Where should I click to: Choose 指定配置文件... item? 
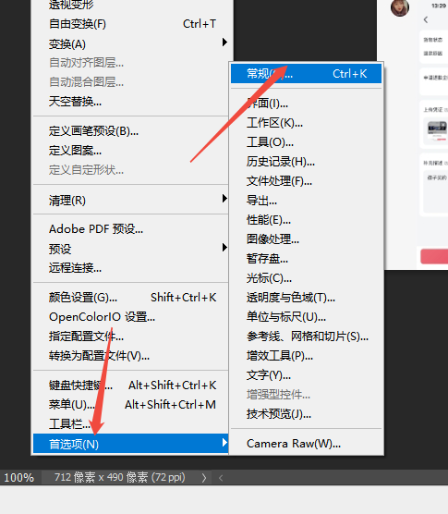pyautogui.click(x=130, y=337)
